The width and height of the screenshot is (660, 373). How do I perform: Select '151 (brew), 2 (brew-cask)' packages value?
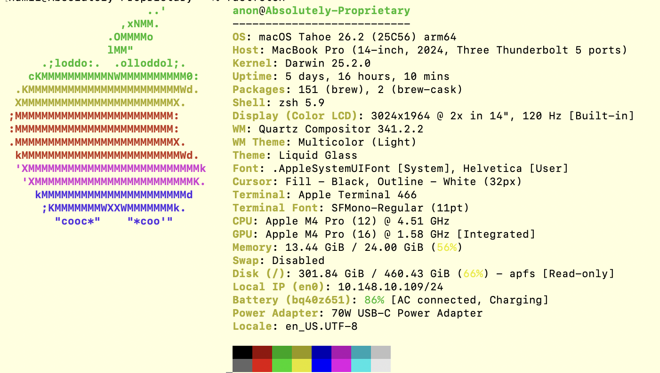tap(380, 90)
